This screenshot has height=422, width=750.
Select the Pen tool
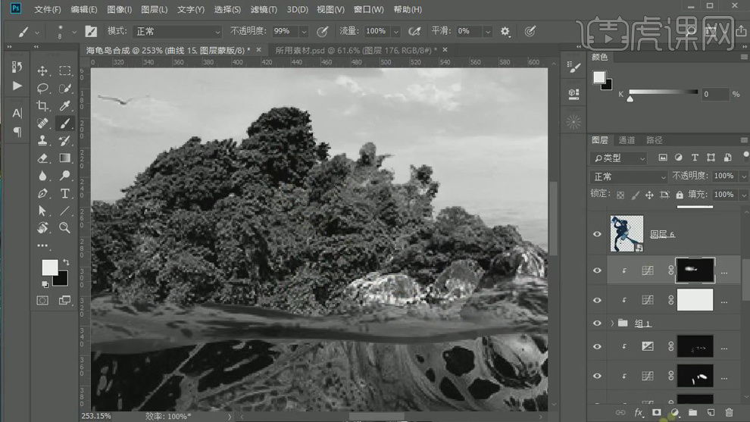[x=42, y=193]
